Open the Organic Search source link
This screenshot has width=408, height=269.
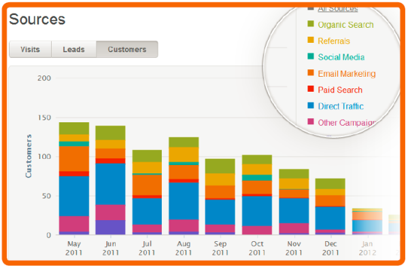pyautogui.click(x=345, y=24)
